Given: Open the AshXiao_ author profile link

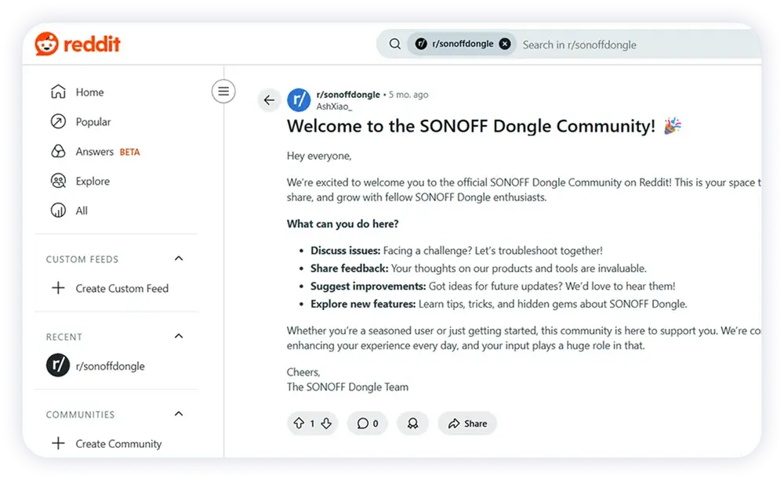Looking at the screenshot, I should (x=334, y=106).
